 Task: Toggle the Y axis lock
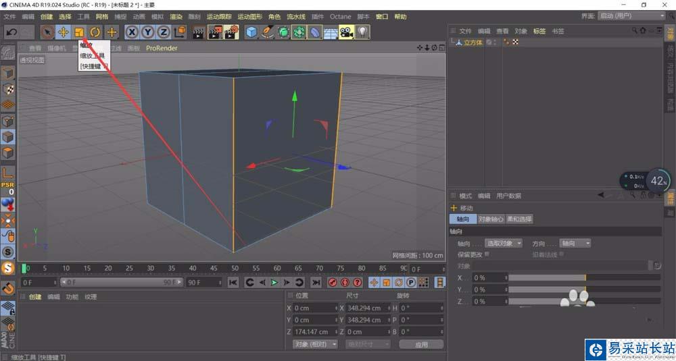point(147,32)
